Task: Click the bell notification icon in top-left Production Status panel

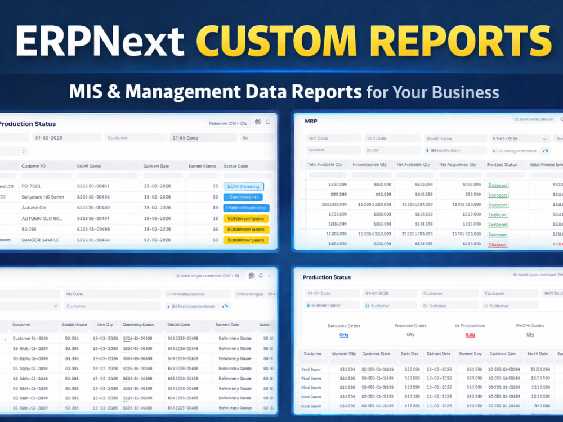Action: [268, 122]
